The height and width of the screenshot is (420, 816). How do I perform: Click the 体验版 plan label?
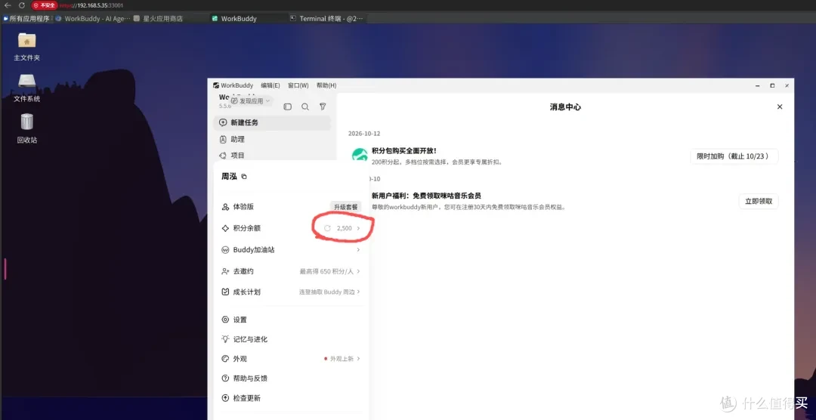pos(243,207)
